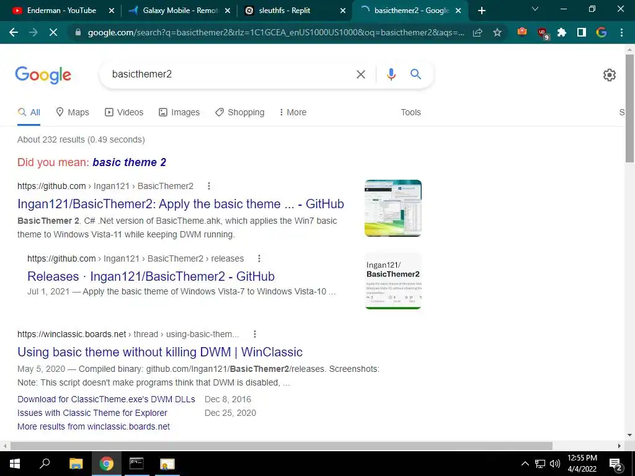Open the certificate app taskbar icon
This screenshot has height=476, width=635.
167,464
